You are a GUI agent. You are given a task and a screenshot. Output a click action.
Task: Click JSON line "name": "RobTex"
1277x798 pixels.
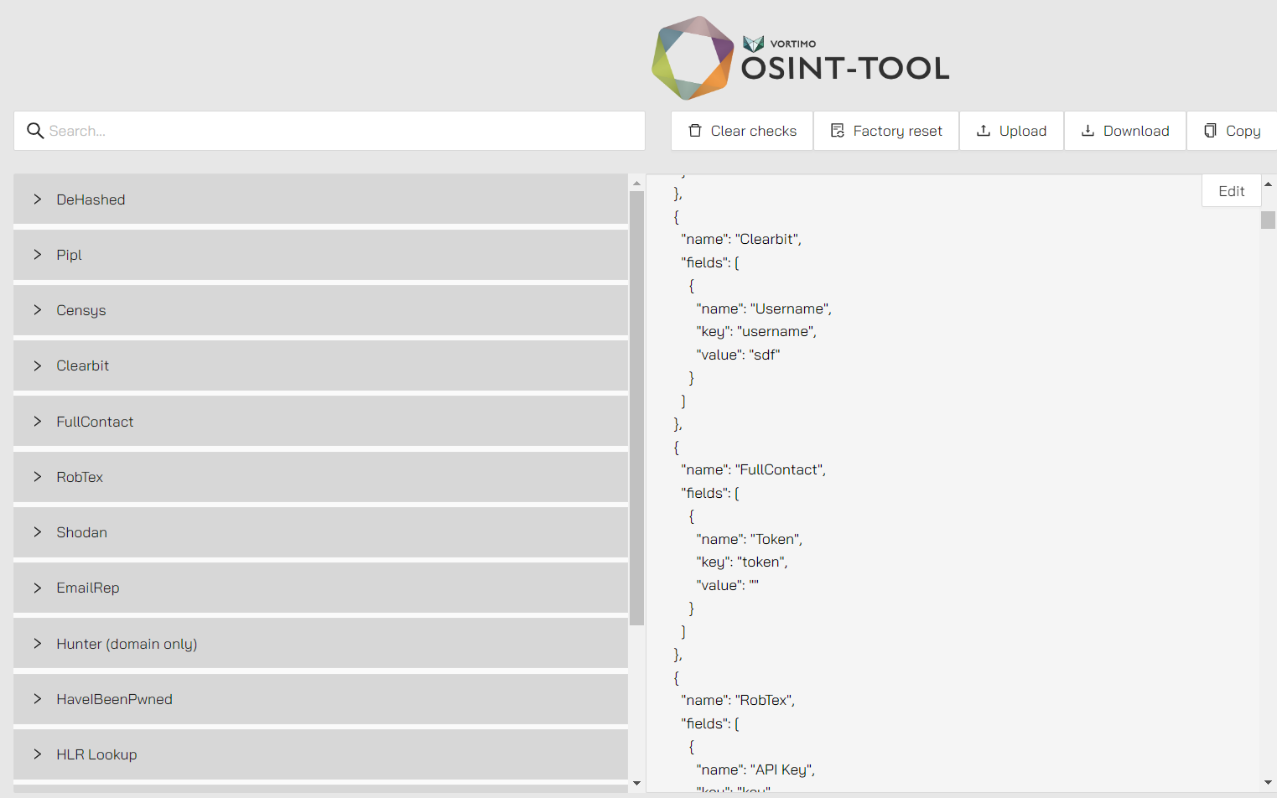(738, 700)
